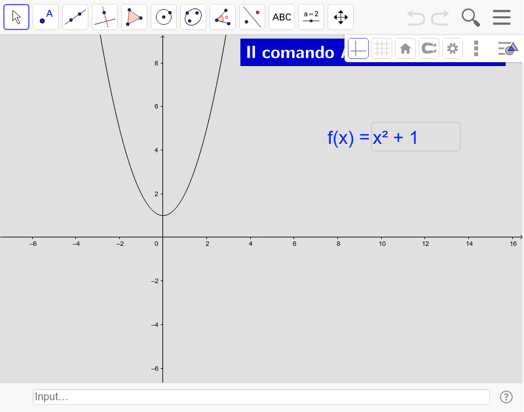The image size is (524, 412).
Task: Select the Move arrow tool
Action: click(16, 17)
